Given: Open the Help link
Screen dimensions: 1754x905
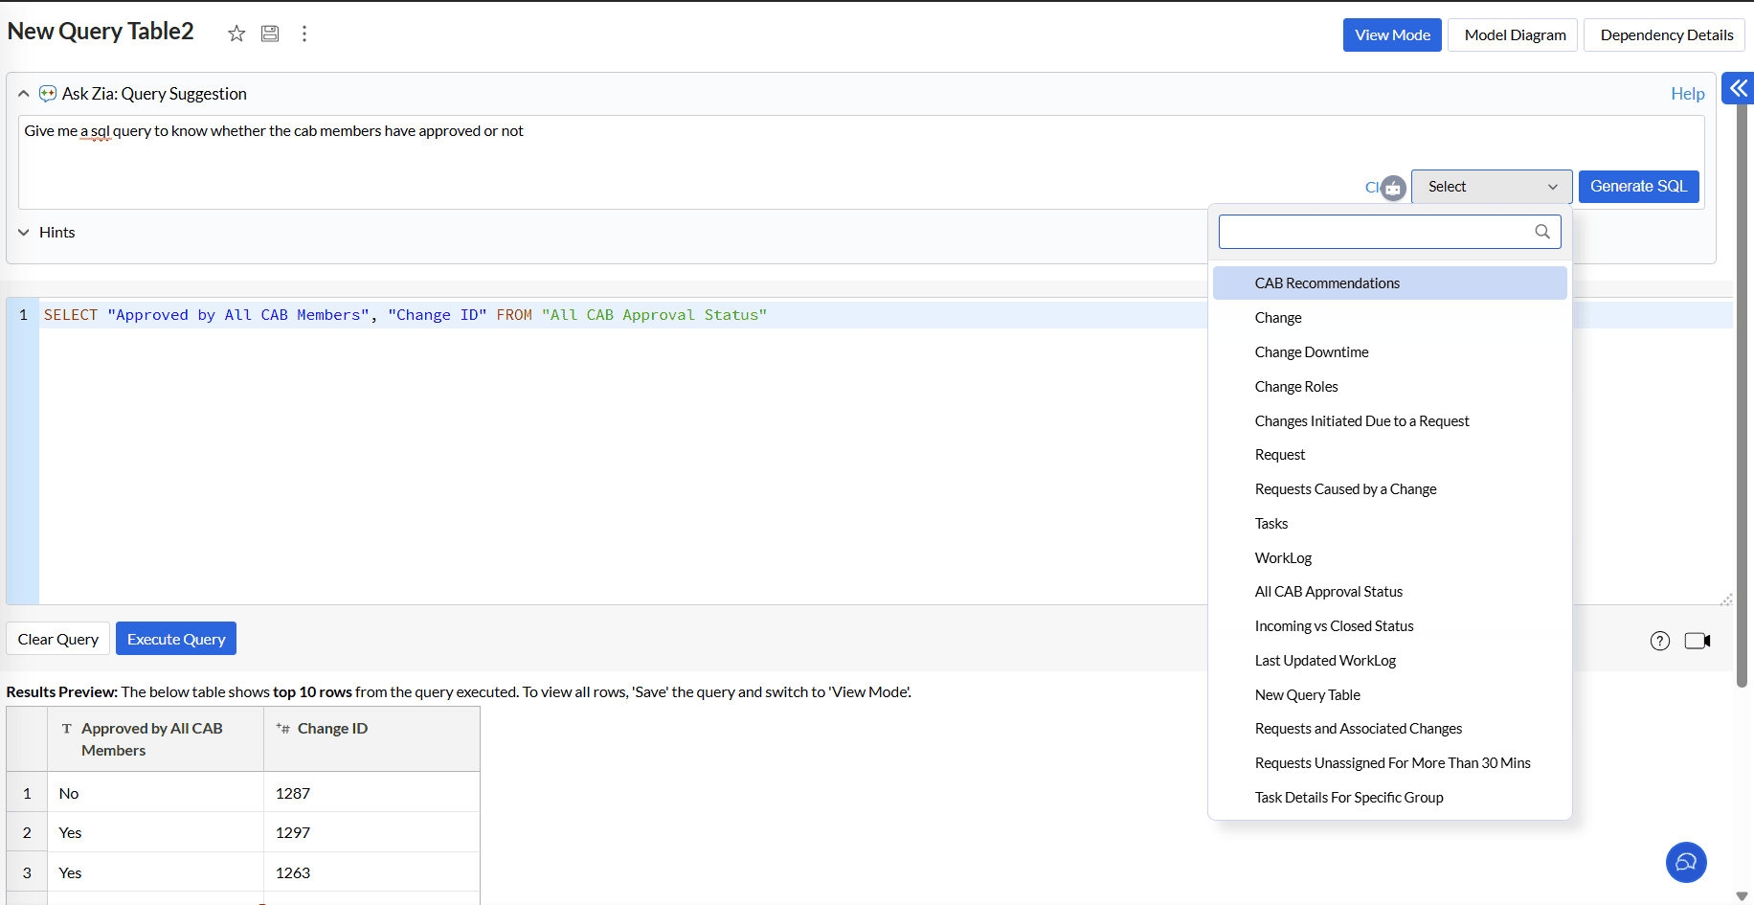Looking at the screenshot, I should pos(1687,94).
